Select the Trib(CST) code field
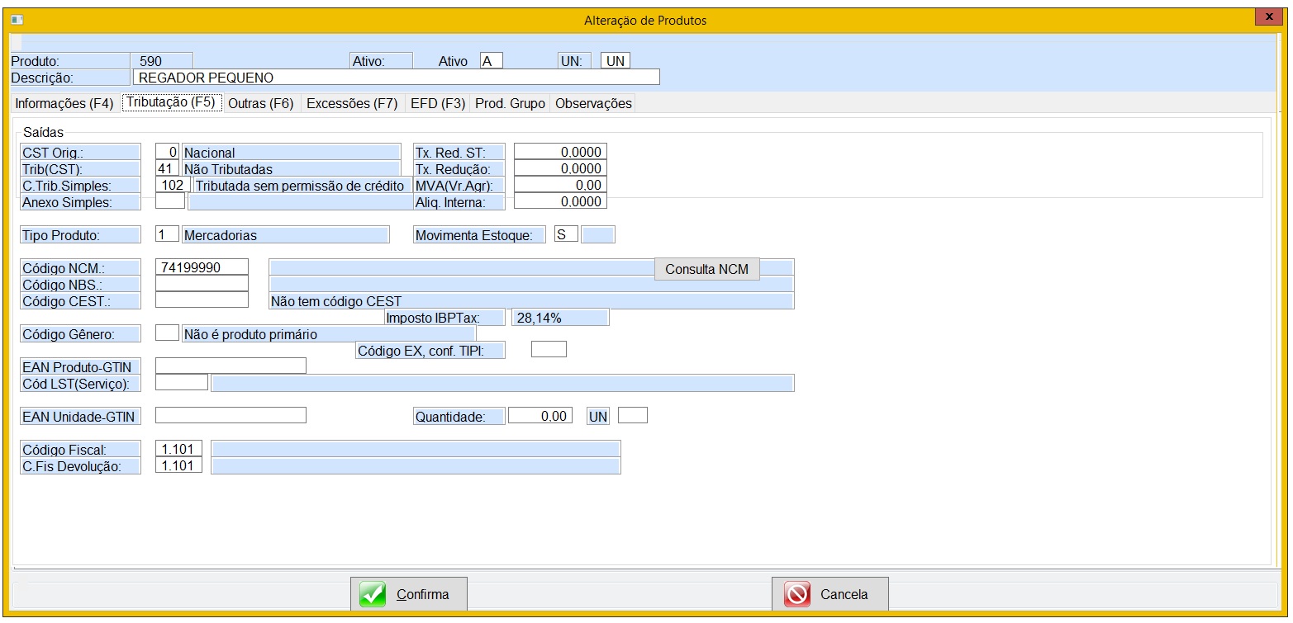Screen dimensions: 1293x623 pyautogui.click(x=168, y=168)
